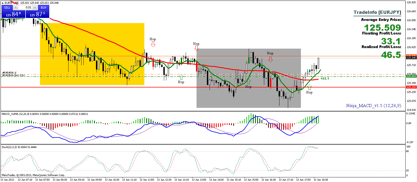Click the 0.01 lot volume field
Viewport: 417px width, 182px height.
[x=25, y=8]
